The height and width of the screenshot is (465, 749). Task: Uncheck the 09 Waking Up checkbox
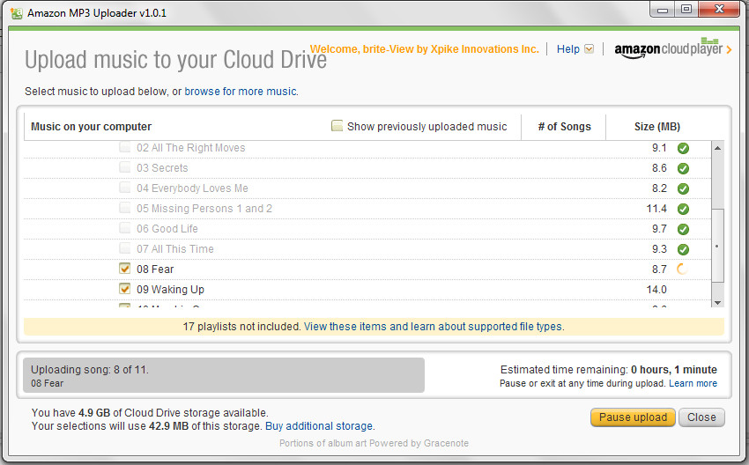pos(124,288)
